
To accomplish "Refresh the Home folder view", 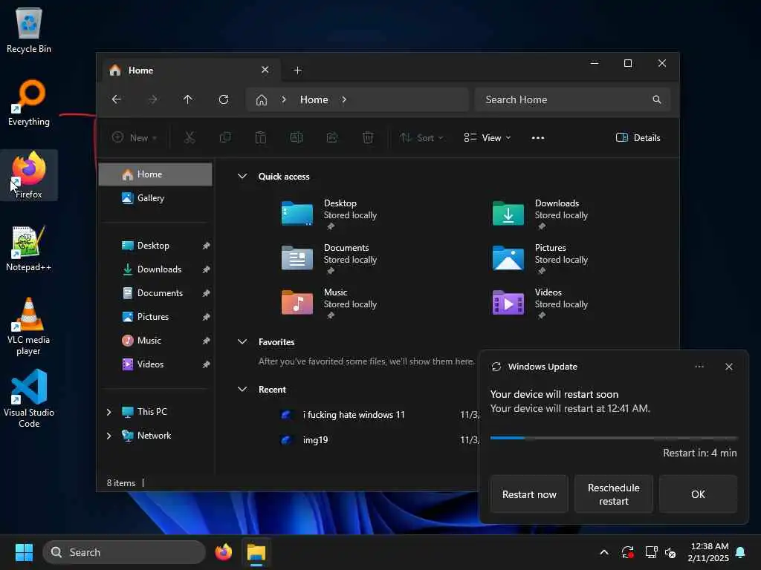I will [x=224, y=99].
